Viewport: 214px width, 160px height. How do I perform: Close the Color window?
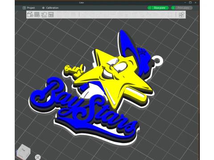[196, 3]
